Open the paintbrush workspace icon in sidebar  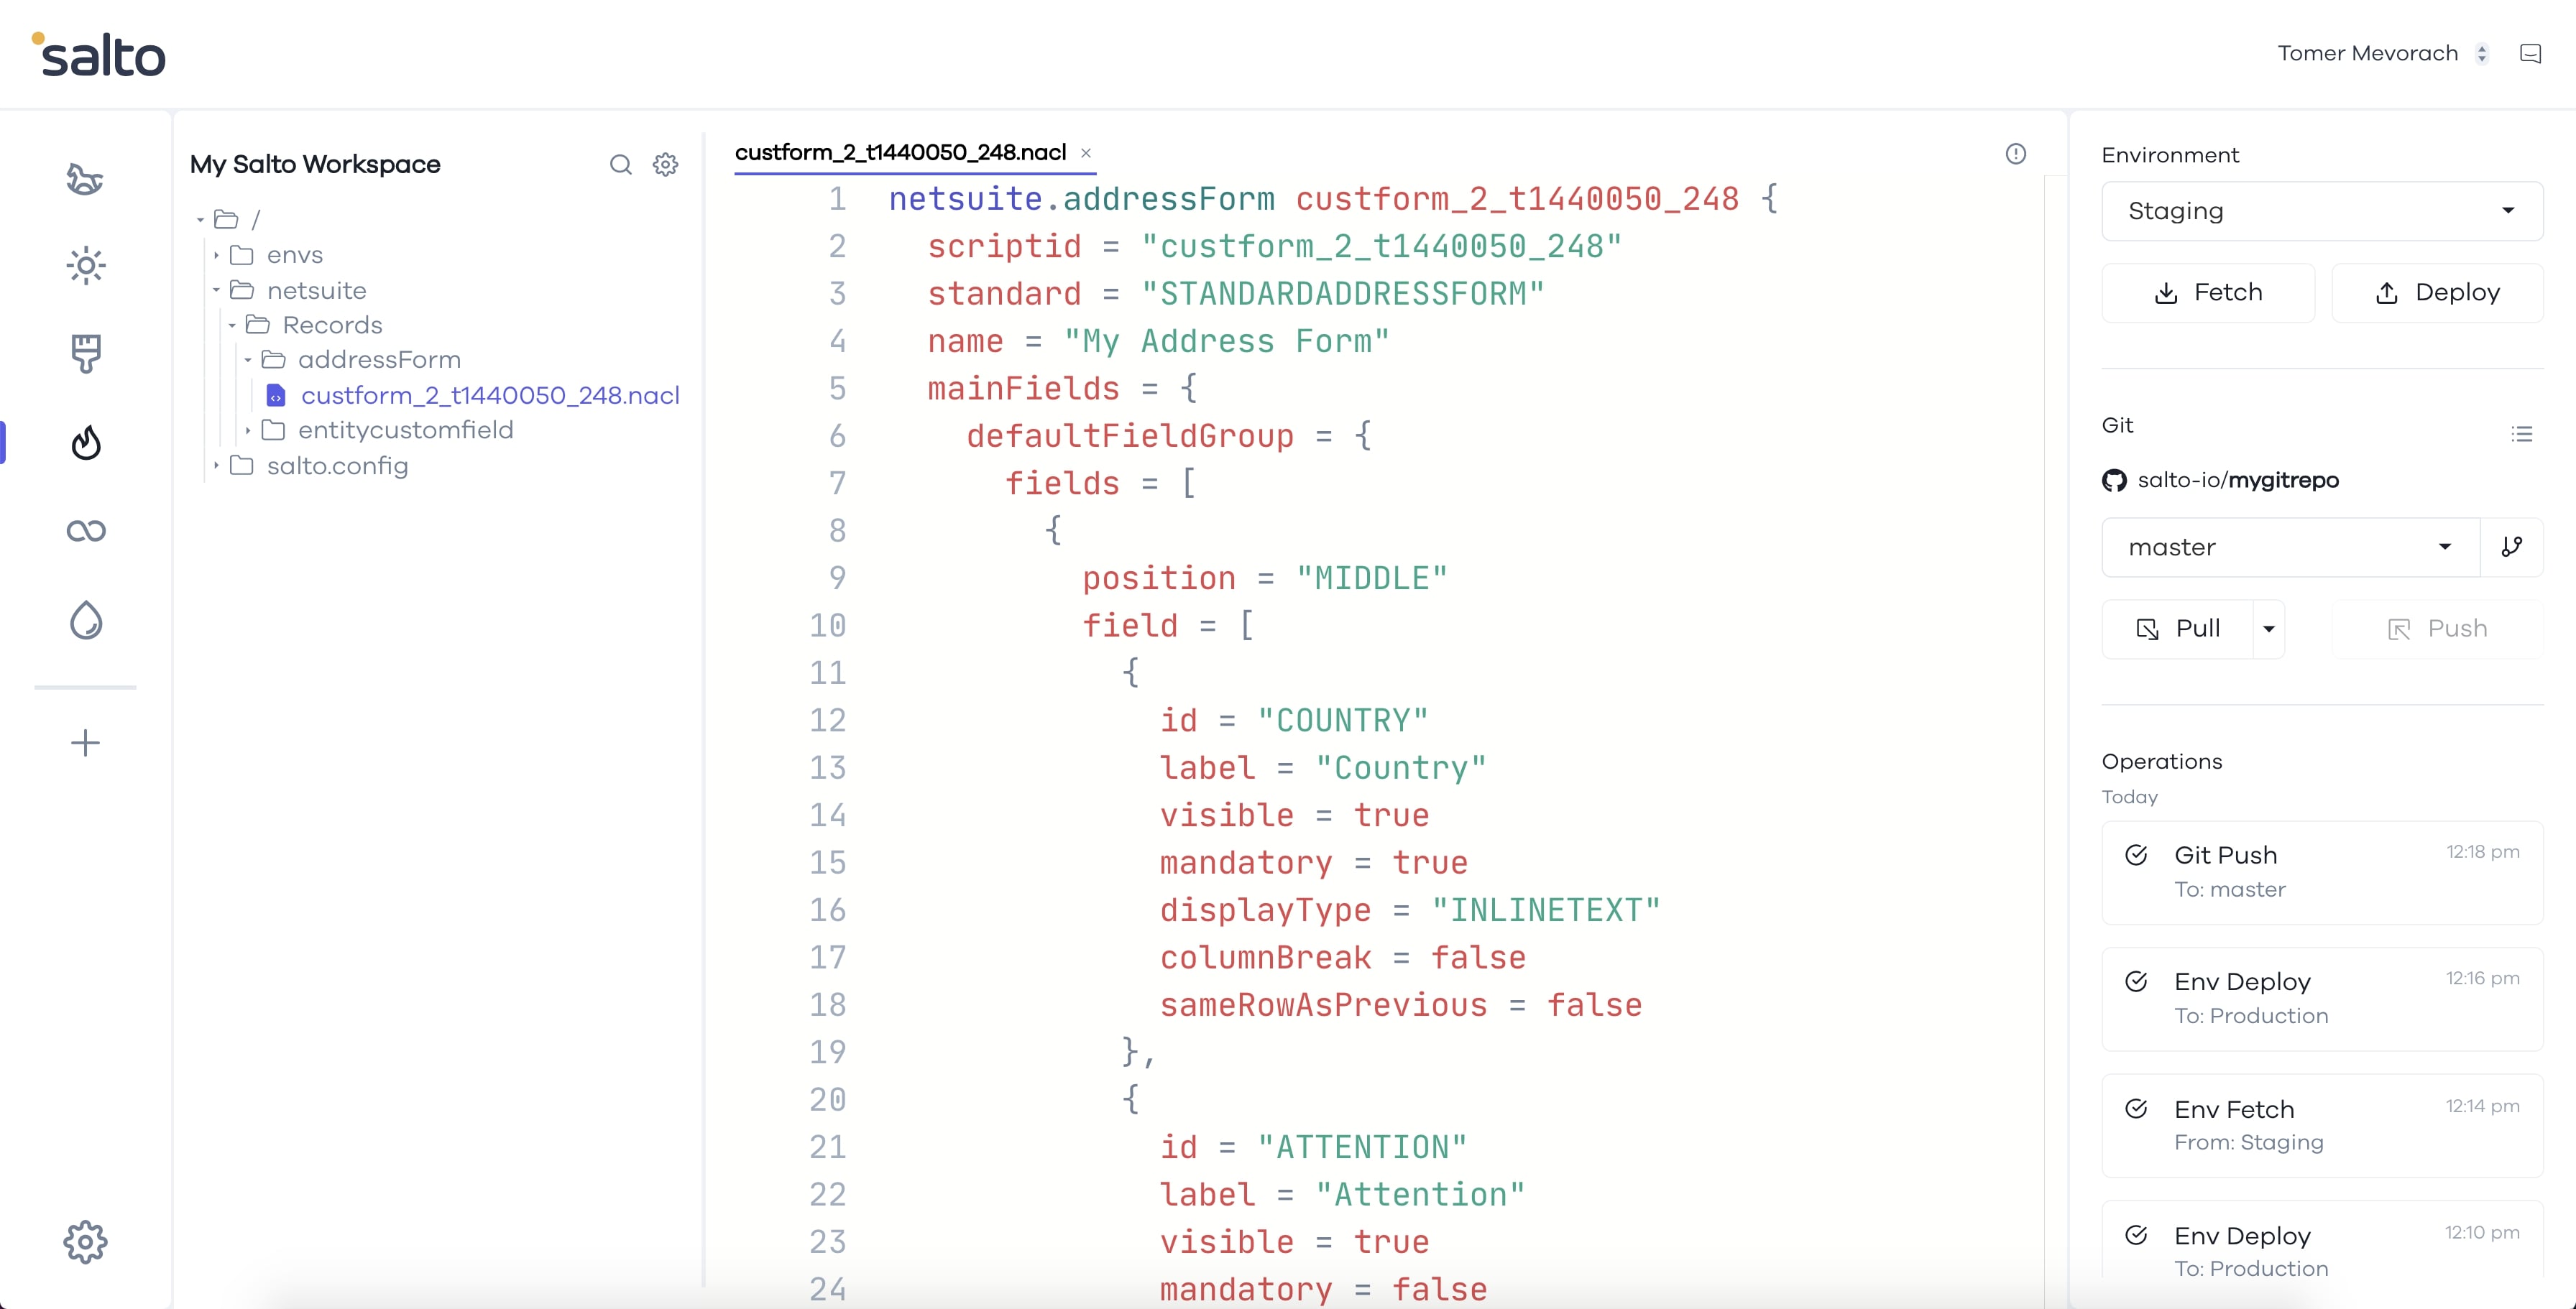[x=86, y=353]
